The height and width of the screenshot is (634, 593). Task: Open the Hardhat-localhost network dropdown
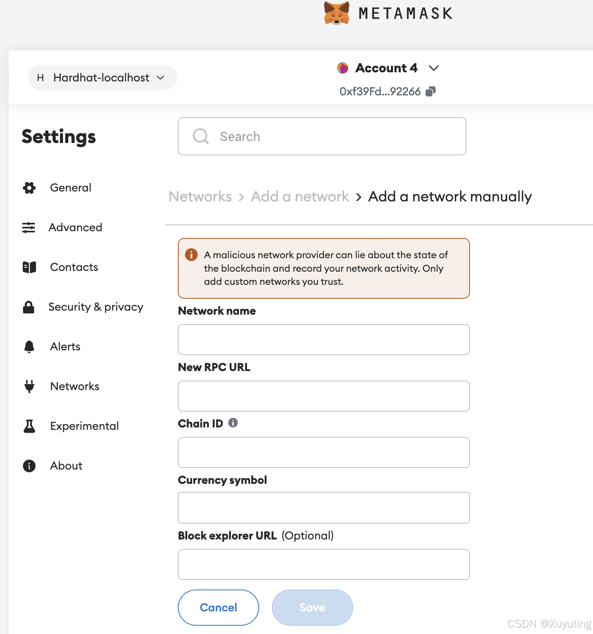point(102,77)
